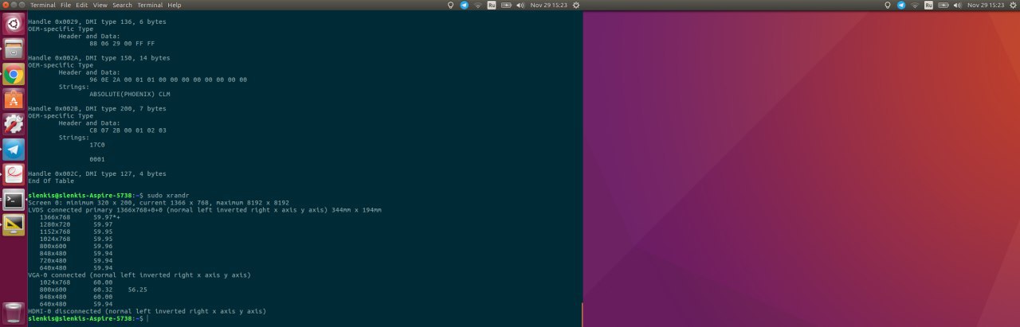The width and height of the screenshot is (1020, 327).
Task: Open Google Chrome from the launcher
Action: click(x=14, y=75)
